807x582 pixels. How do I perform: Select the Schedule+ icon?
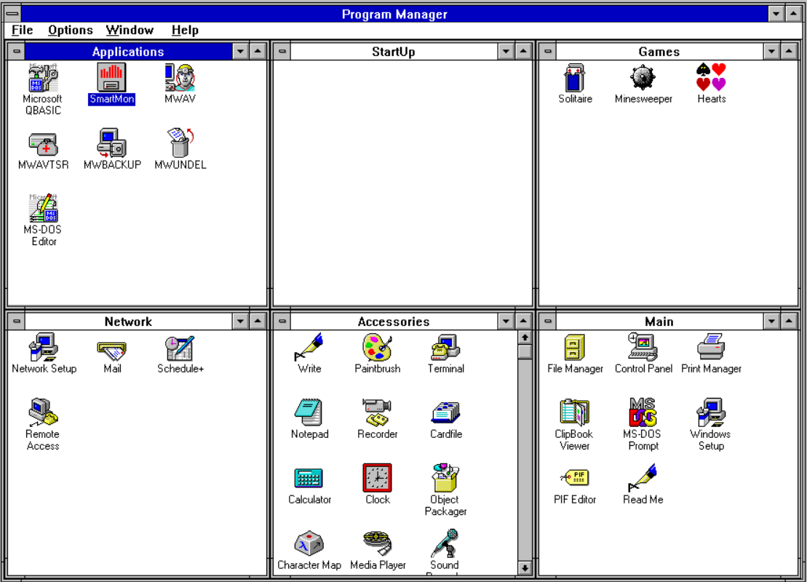(x=180, y=347)
